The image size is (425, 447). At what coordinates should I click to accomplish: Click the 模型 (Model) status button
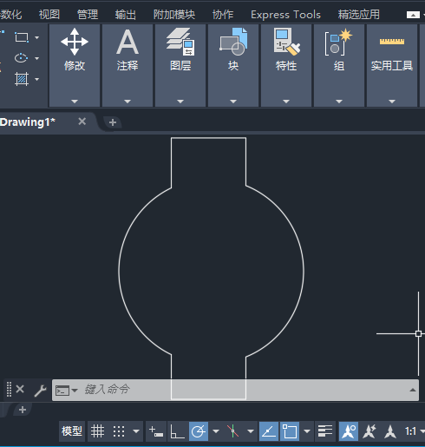[72, 431]
